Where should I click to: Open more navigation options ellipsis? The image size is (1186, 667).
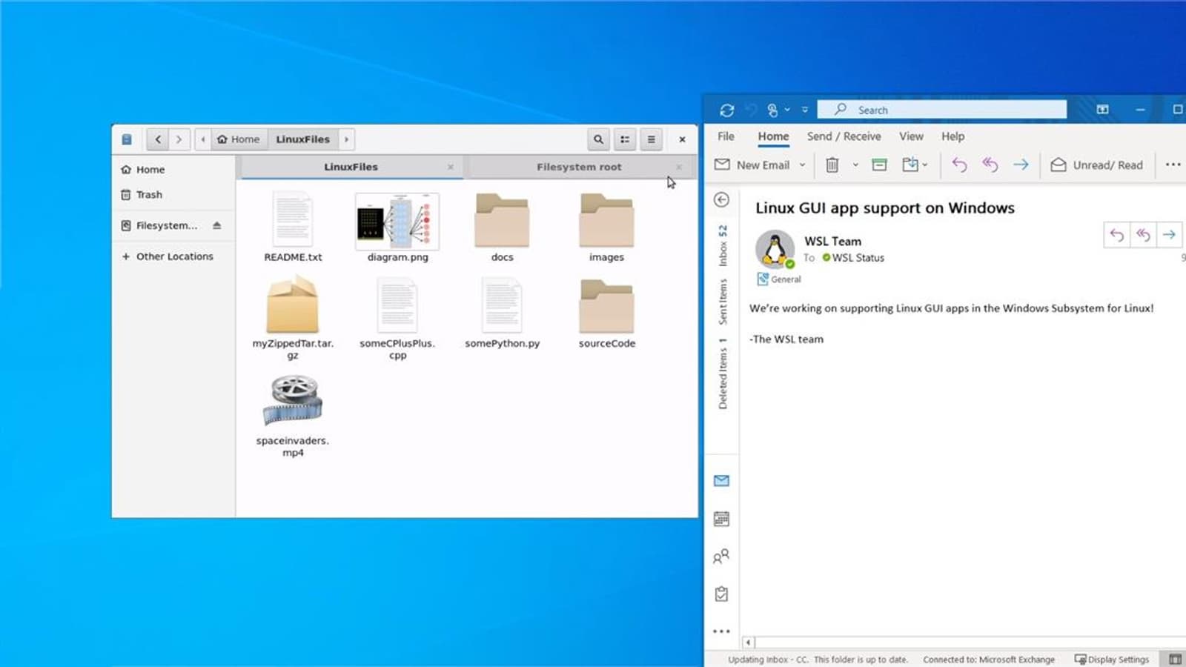721,631
